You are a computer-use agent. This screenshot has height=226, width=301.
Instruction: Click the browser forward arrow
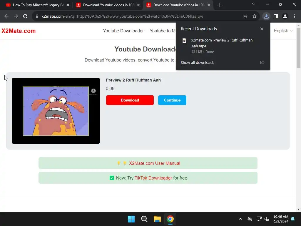[x=16, y=16]
